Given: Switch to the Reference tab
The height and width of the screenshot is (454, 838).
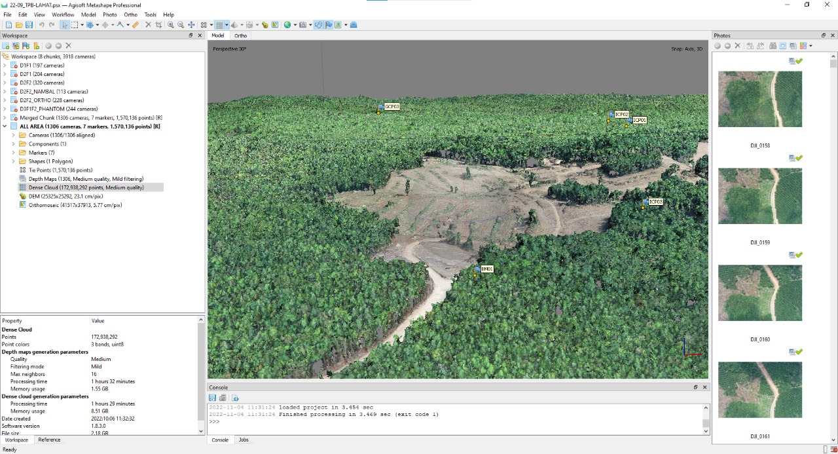Looking at the screenshot, I should (x=49, y=440).
